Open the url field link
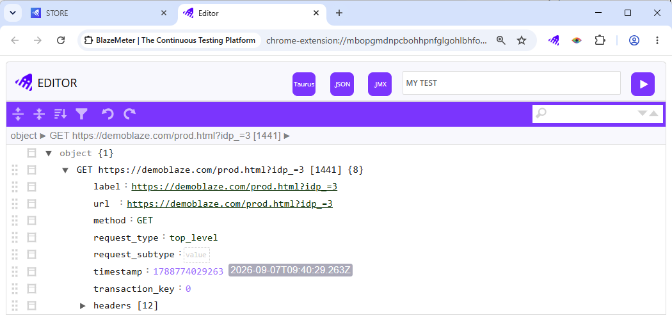This screenshot has height=320, width=672. (x=230, y=204)
